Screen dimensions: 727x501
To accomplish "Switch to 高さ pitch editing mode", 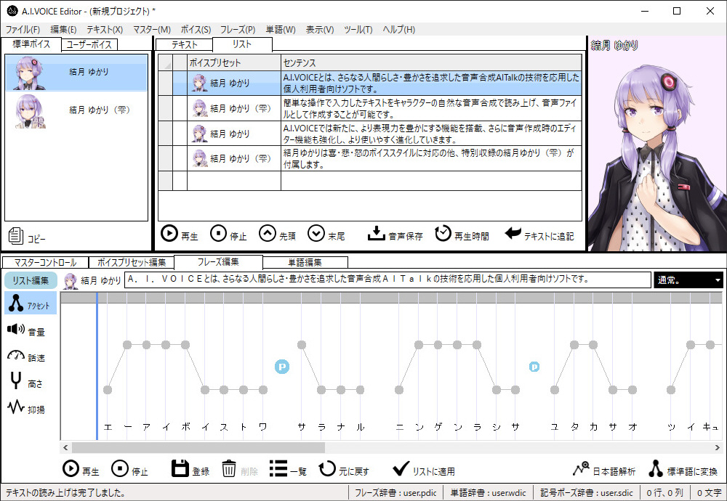I will click(16, 381).
